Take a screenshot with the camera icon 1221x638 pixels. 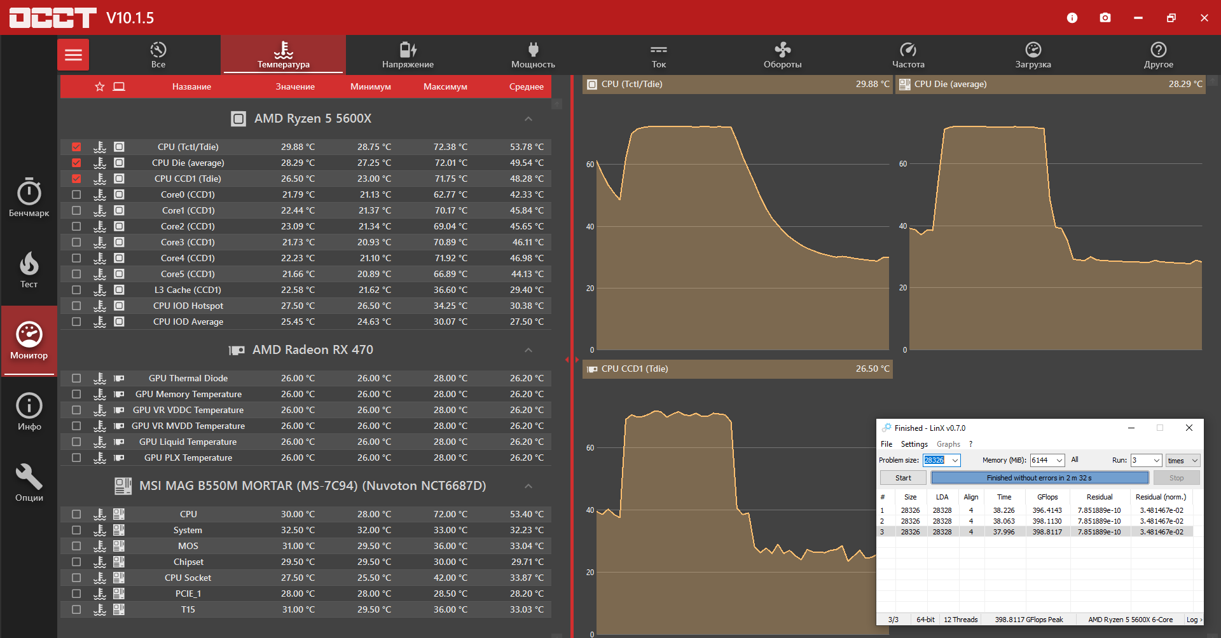pyautogui.click(x=1105, y=18)
